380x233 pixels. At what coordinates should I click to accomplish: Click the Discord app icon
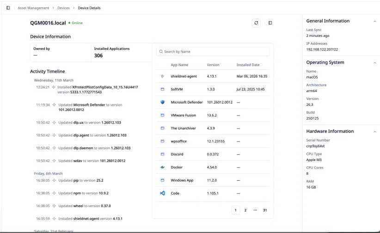point(162,154)
